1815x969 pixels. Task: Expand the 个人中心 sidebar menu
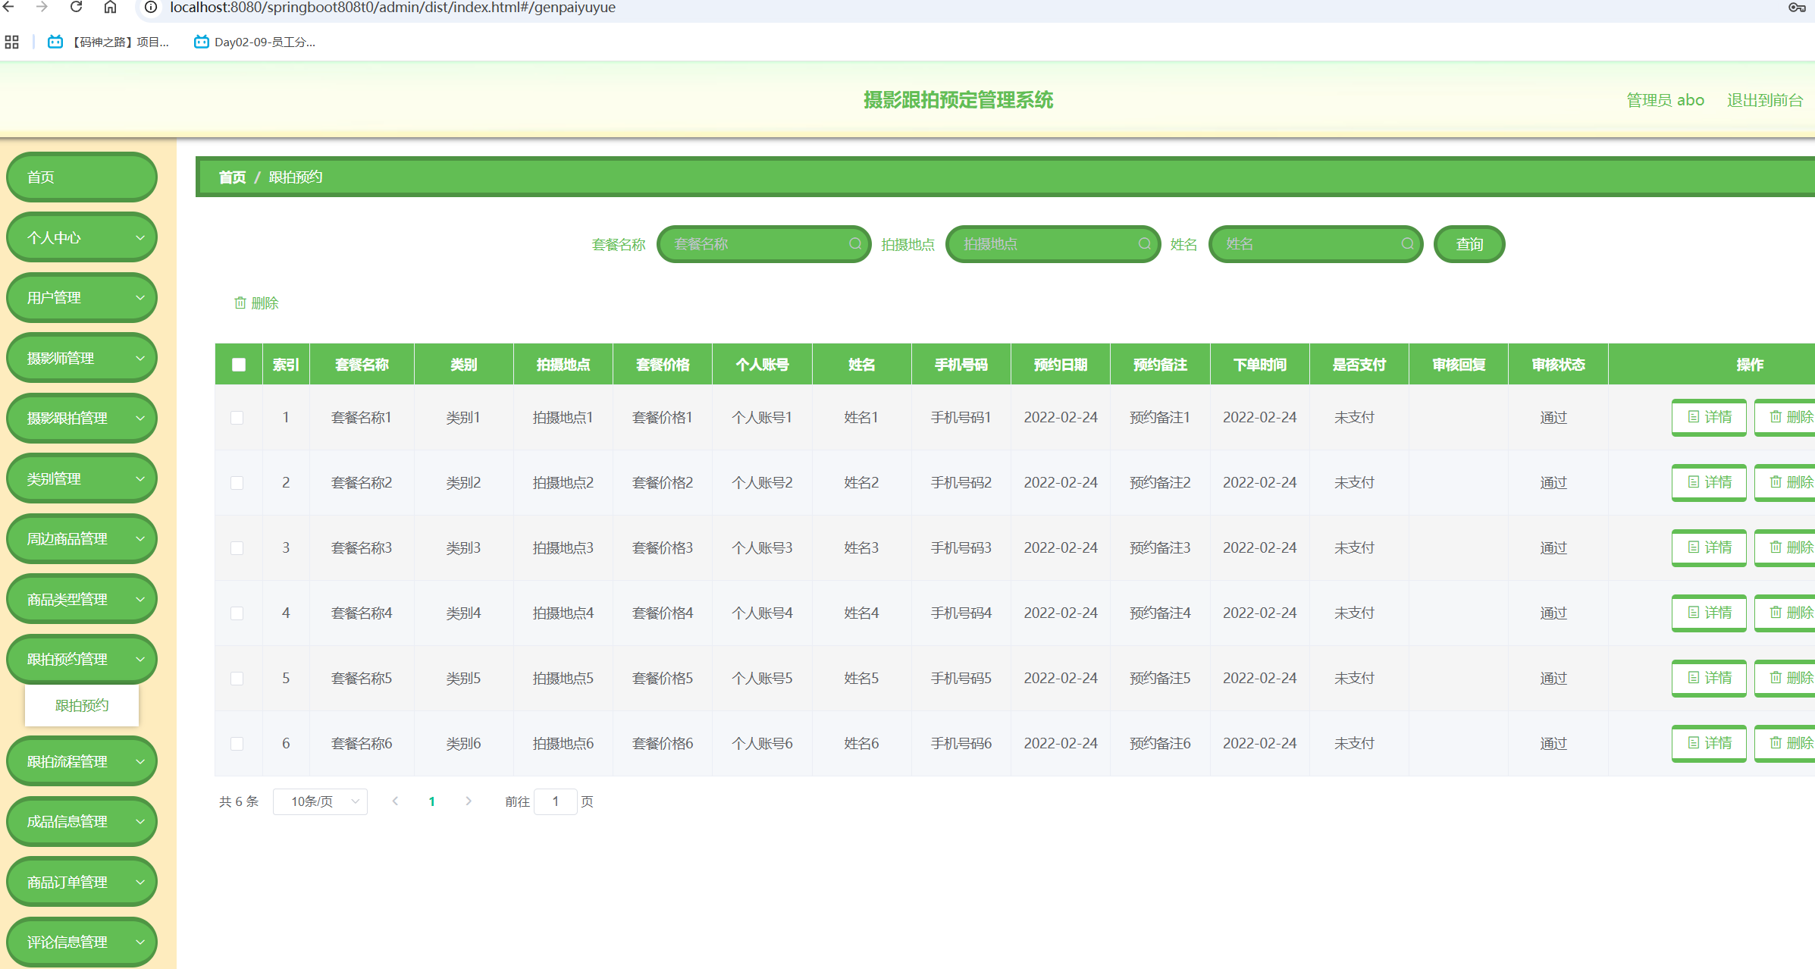click(x=82, y=237)
